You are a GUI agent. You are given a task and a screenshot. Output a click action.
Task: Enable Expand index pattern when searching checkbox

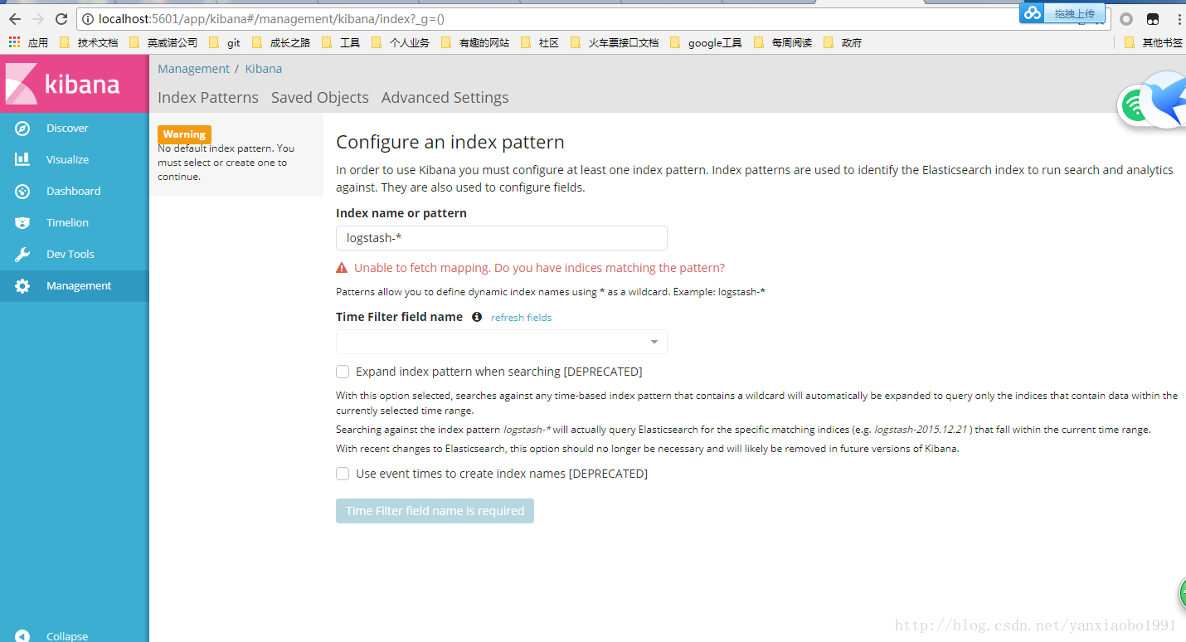(343, 372)
